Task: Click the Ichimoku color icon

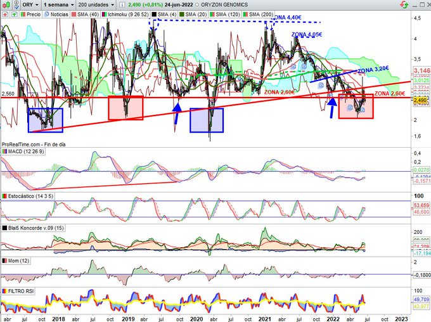Action: coord(105,15)
